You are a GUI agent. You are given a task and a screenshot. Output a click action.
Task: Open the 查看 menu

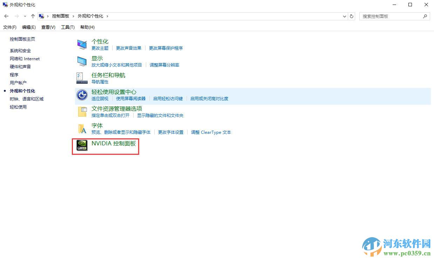[48, 27]
